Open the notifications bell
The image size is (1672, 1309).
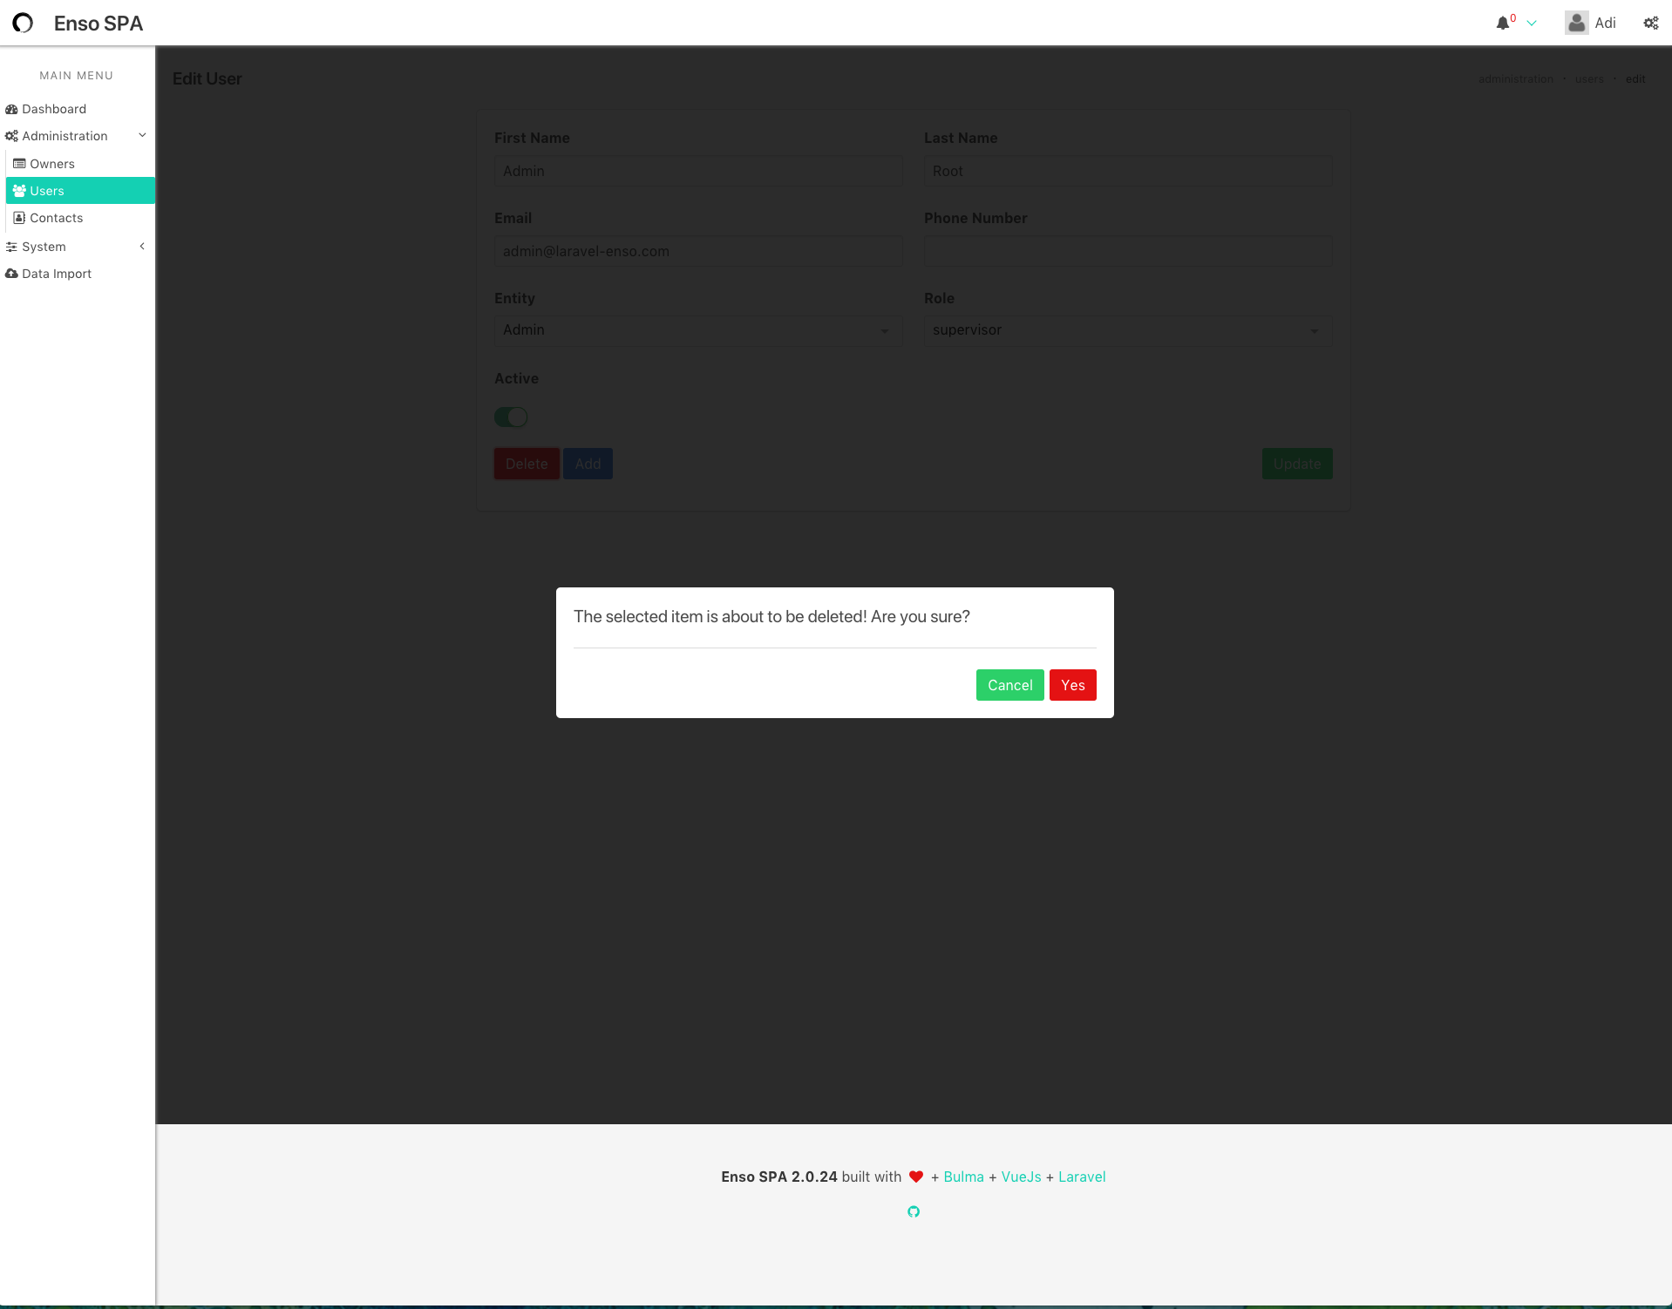1502,24
